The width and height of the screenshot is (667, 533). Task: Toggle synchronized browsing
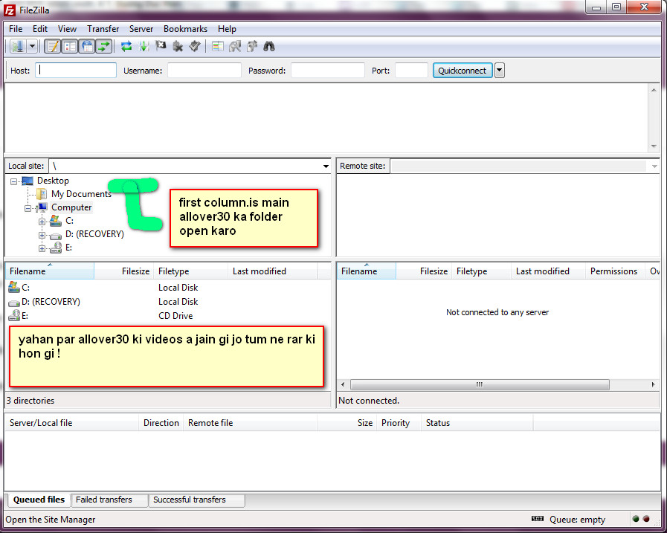[252, 46]
